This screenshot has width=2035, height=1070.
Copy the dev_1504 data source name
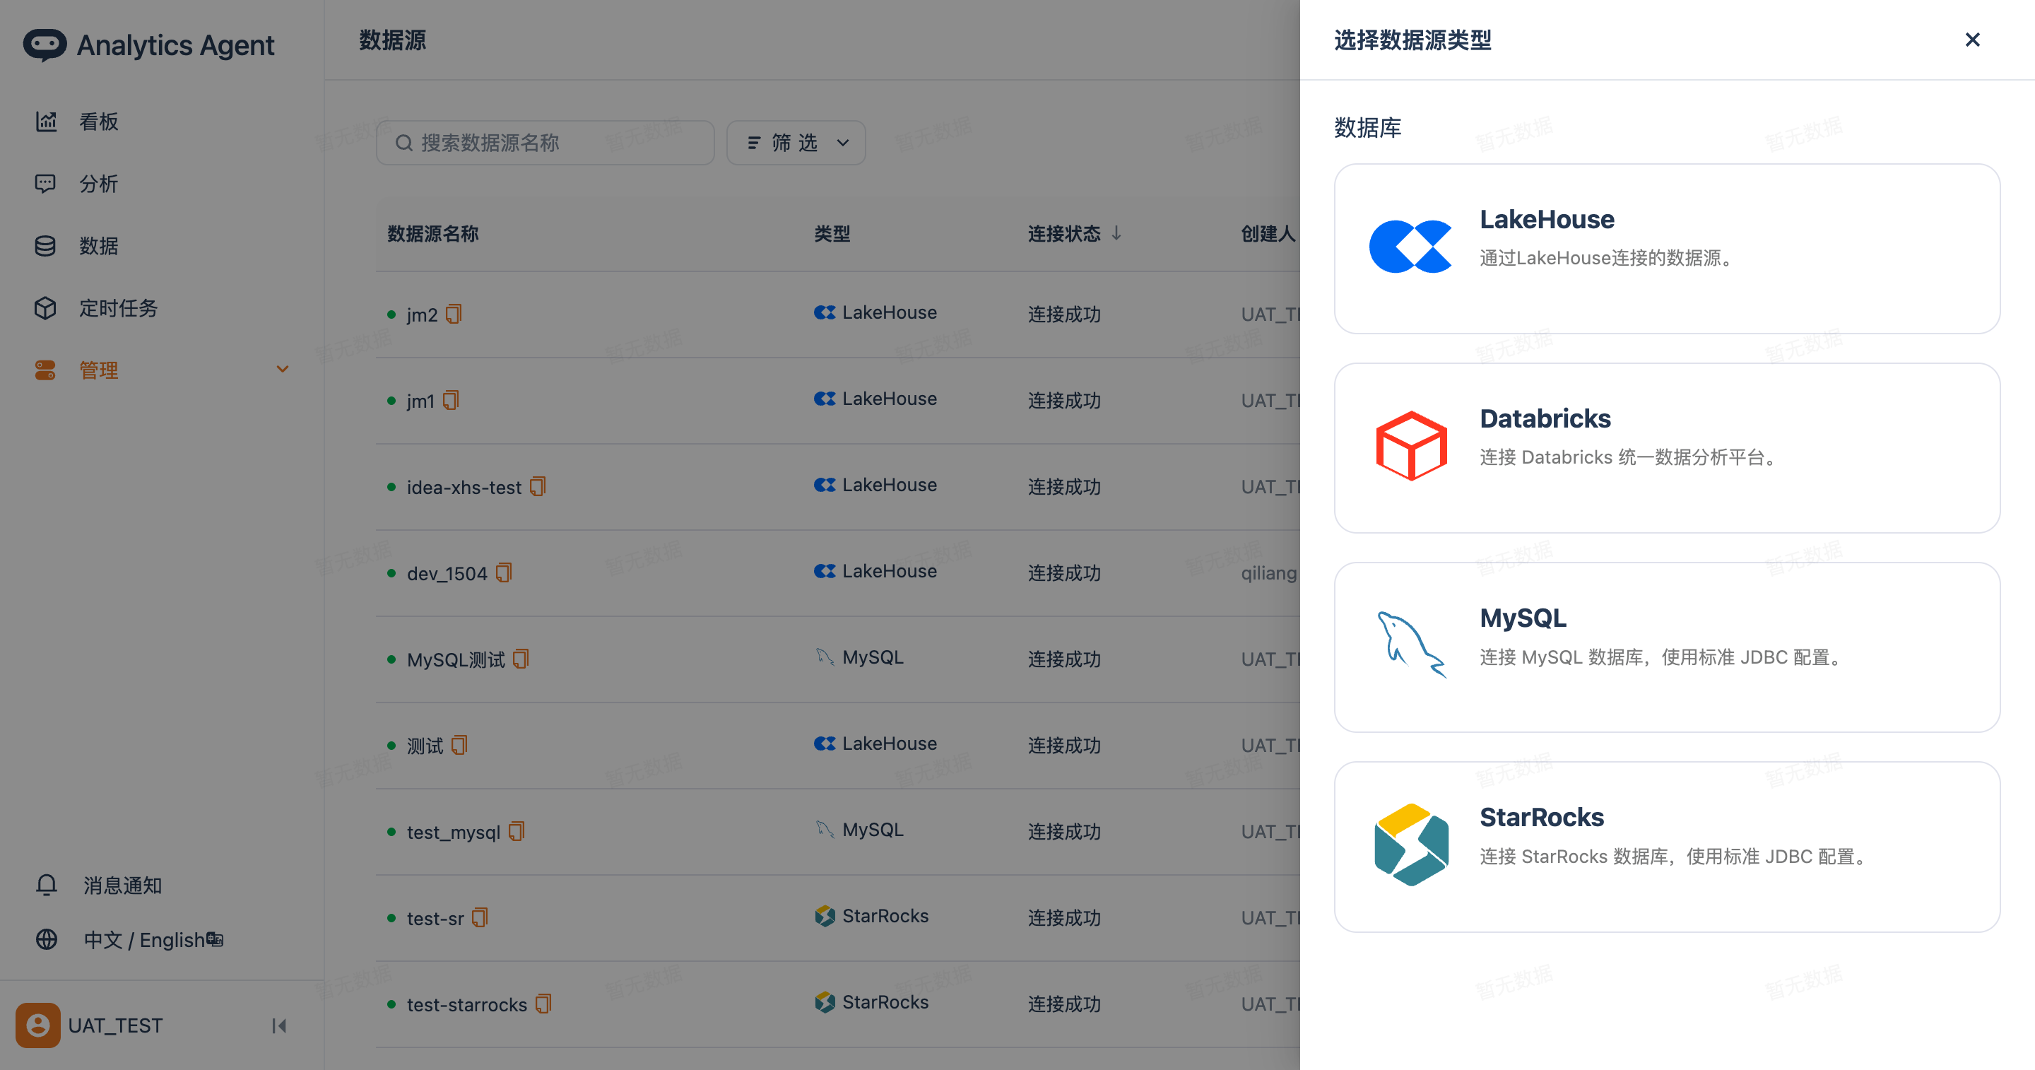click(504, 573)
